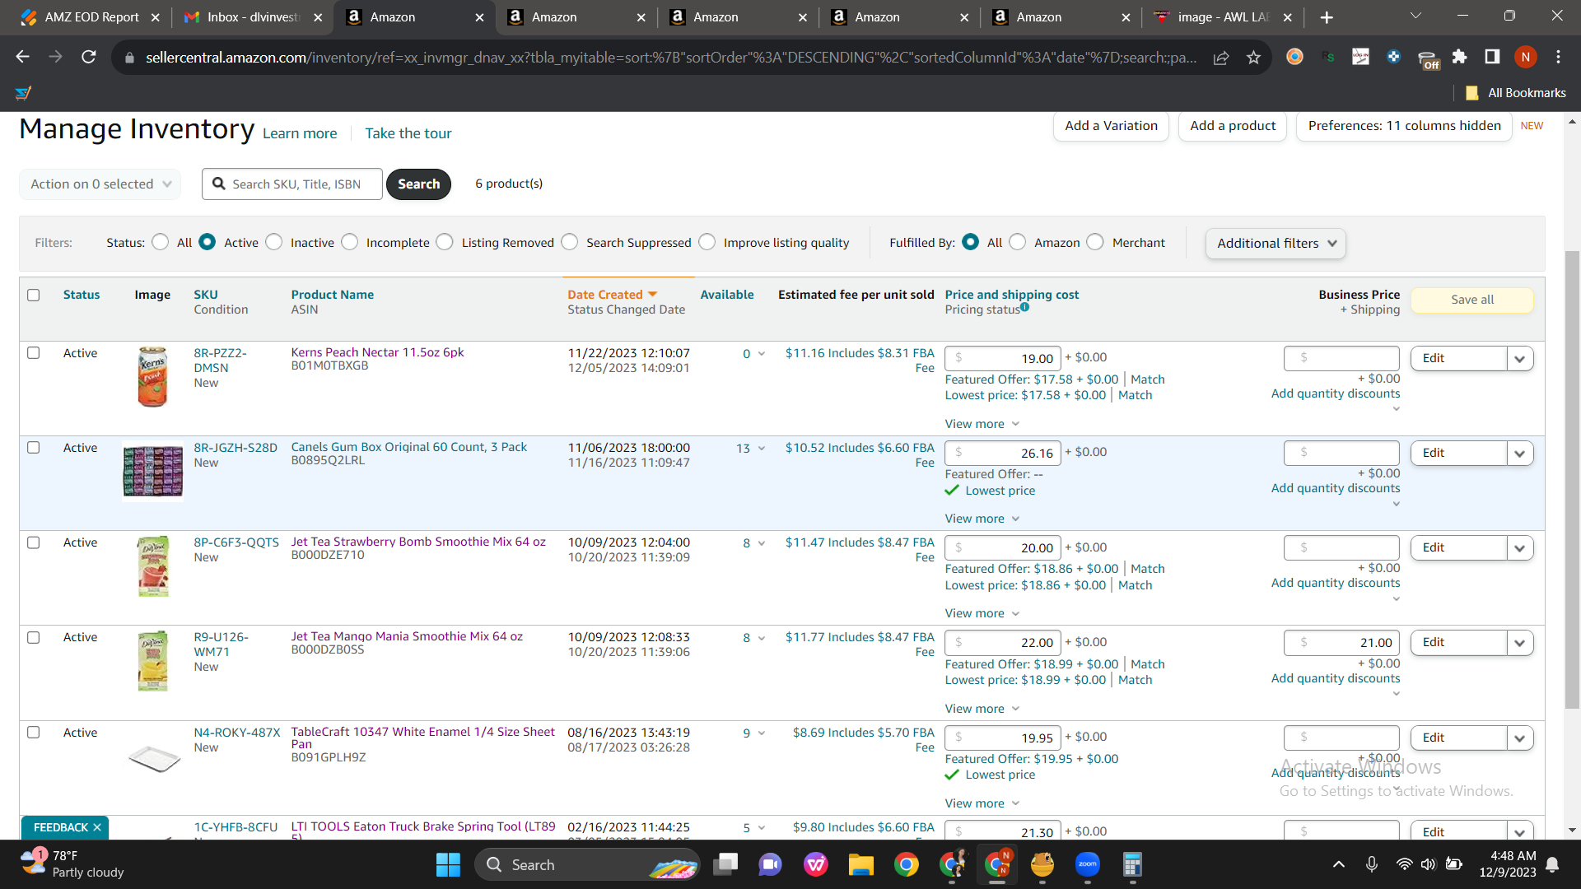Open a new browser tab
The image size is (1581, 889).
(x=1327, y=17)
